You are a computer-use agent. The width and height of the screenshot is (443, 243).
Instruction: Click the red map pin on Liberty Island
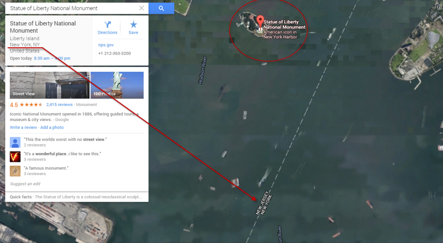[260, 22]
